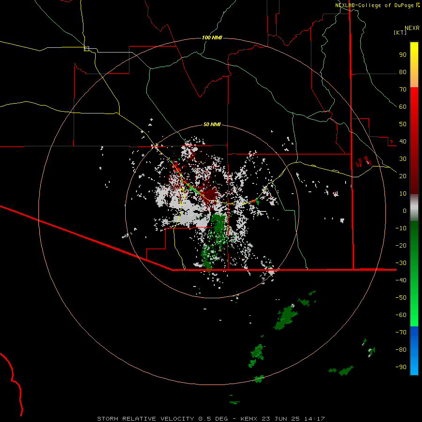Click the NEXR label above the scale
422x422 pixels.
click(412, 28)
